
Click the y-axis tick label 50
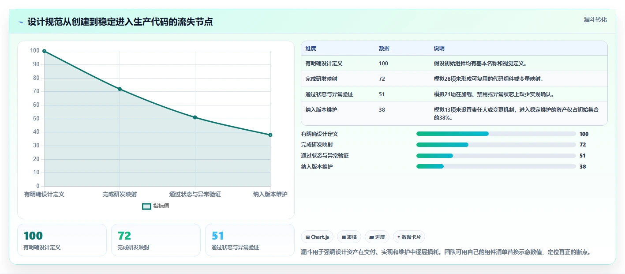[36, 119]
